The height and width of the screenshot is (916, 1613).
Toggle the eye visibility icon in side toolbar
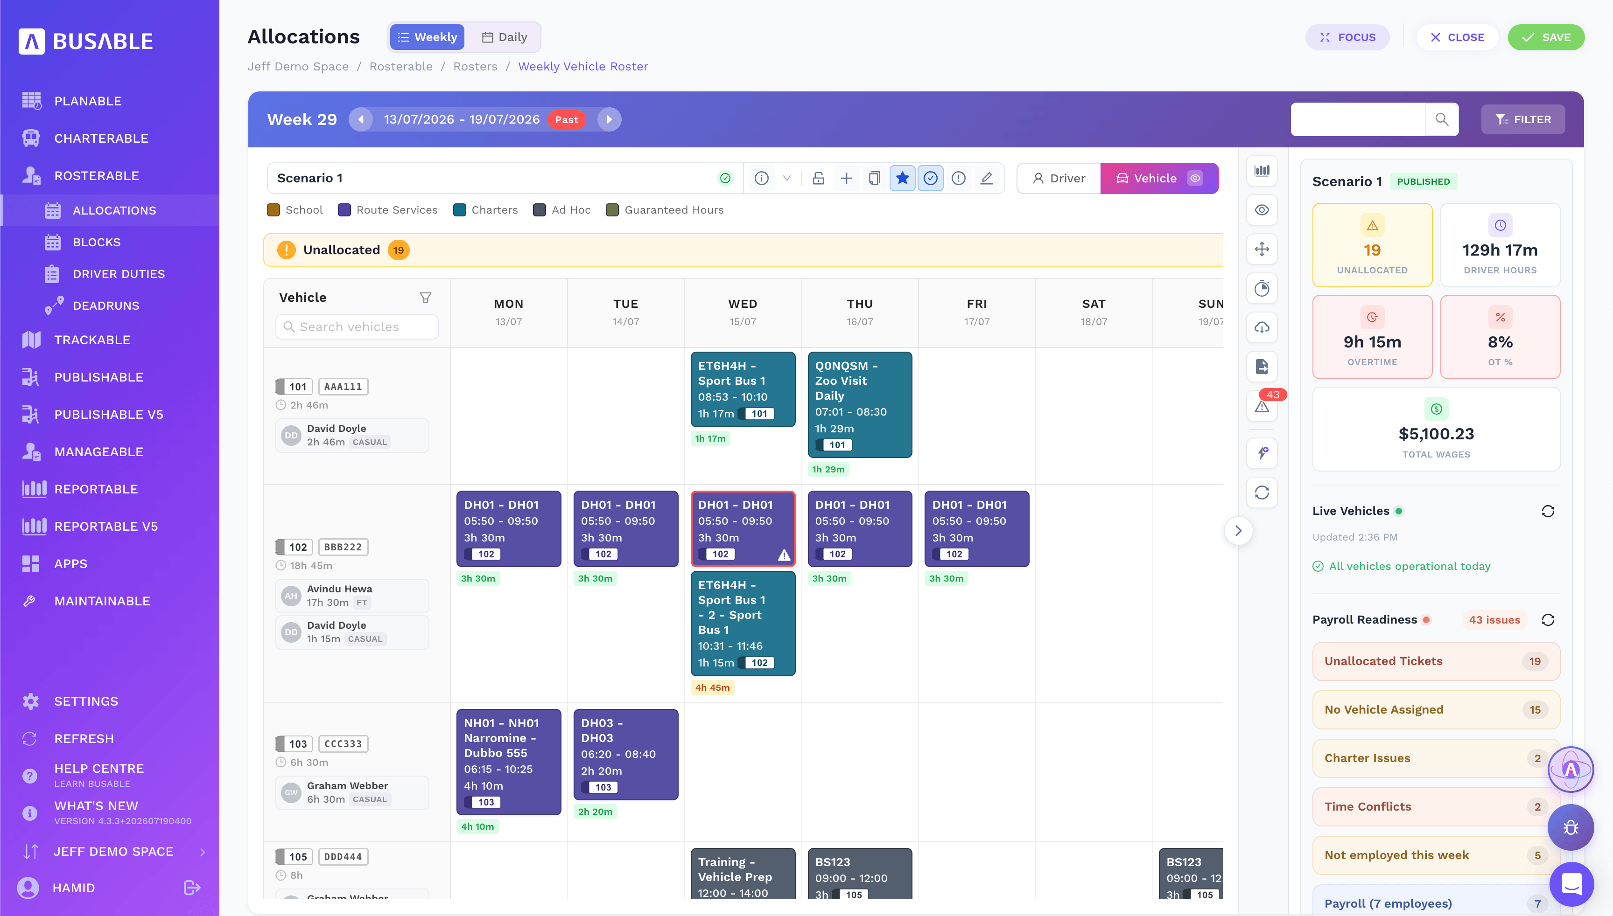pyautogui.click(x=1262, y=210)
